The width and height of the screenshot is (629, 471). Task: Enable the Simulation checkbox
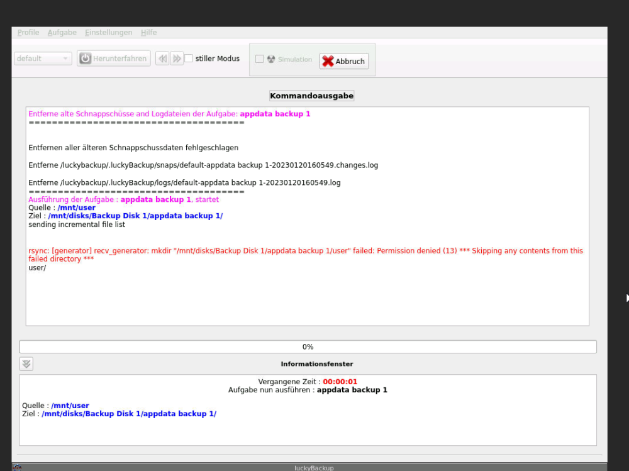260,59
